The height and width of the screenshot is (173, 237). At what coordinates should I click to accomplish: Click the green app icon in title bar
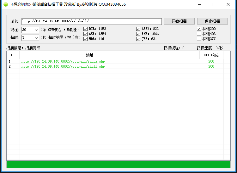pyautogui.click(x=5, y=4)
